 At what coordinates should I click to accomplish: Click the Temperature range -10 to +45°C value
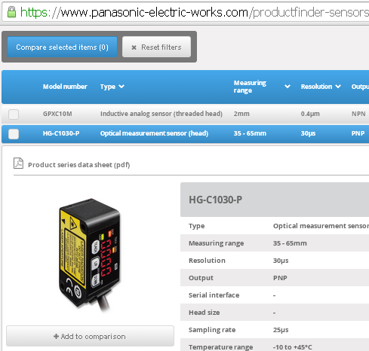[292, 347]
